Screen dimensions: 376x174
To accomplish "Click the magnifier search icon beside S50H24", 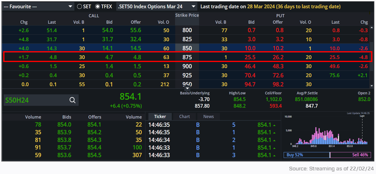I will tap(72, 100).
